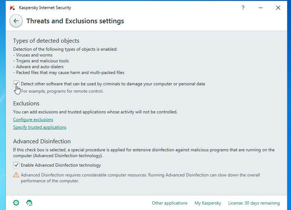
Task: Go back using the round arrow button
Action: tap(16, 21)
